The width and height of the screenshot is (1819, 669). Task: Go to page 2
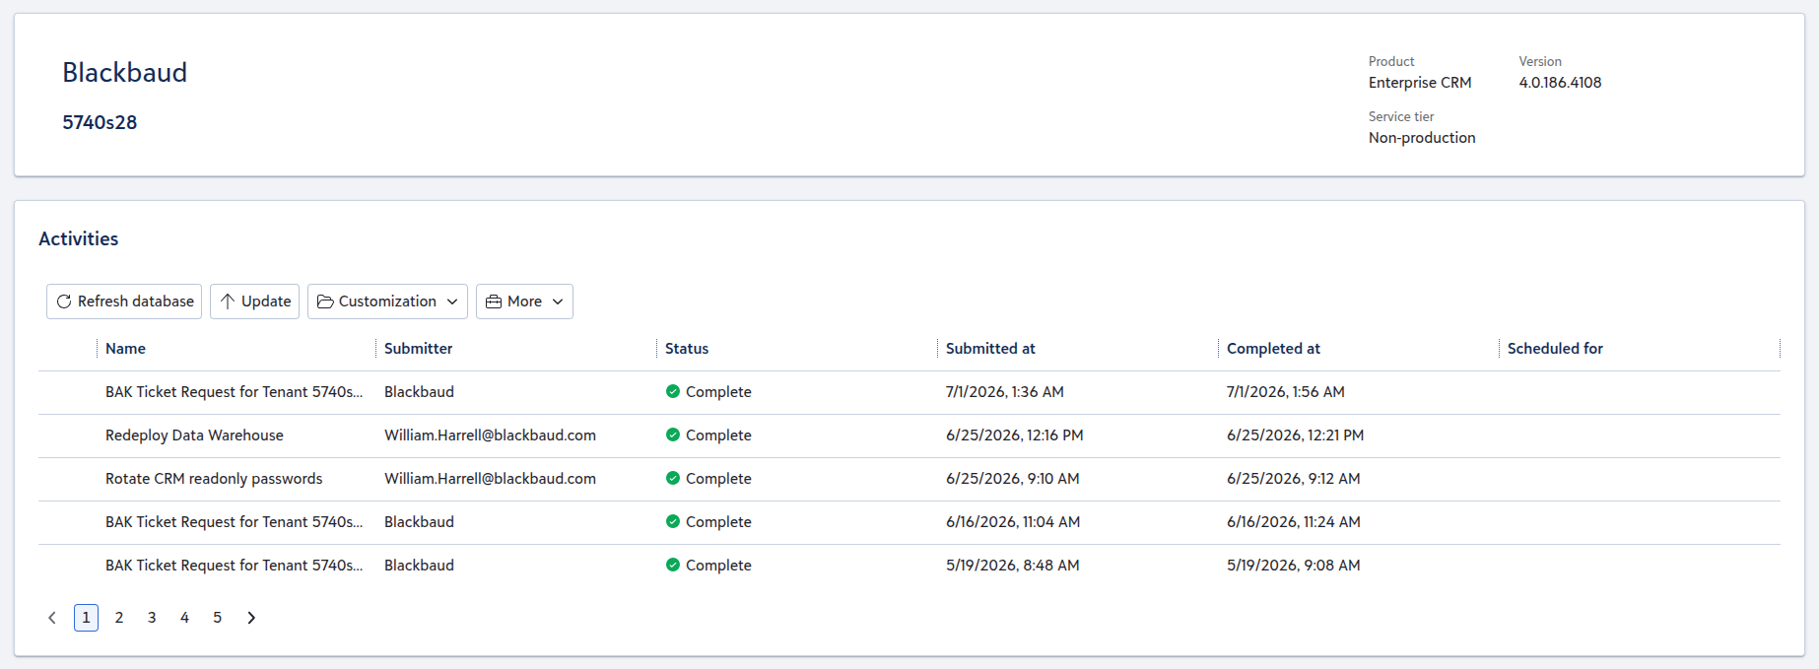pos(119,618)
